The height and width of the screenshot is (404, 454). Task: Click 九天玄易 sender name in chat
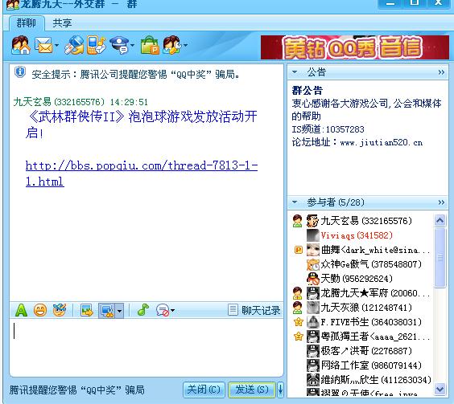coord(32,102)
